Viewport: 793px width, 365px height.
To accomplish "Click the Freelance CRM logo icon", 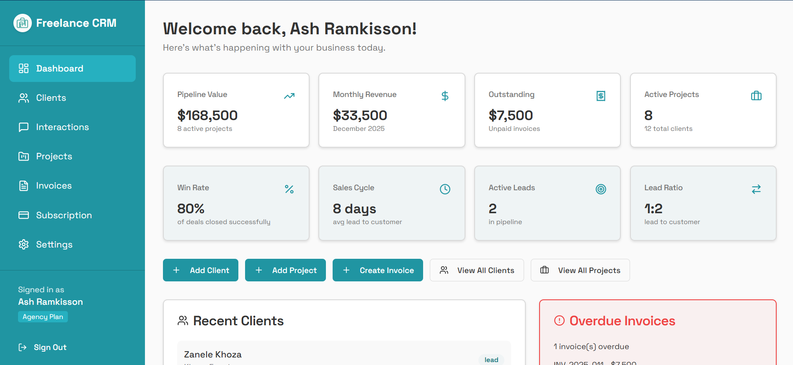I will tap(23, 23).
